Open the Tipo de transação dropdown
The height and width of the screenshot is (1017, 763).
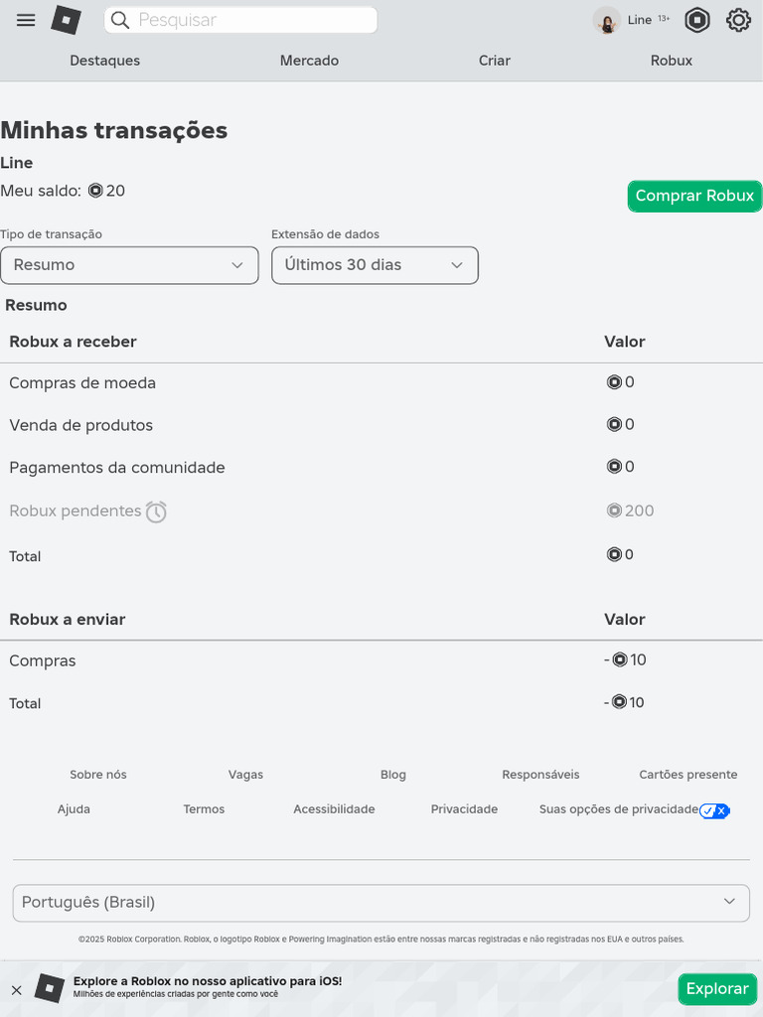pyautogui.click(x=129, y=265)
